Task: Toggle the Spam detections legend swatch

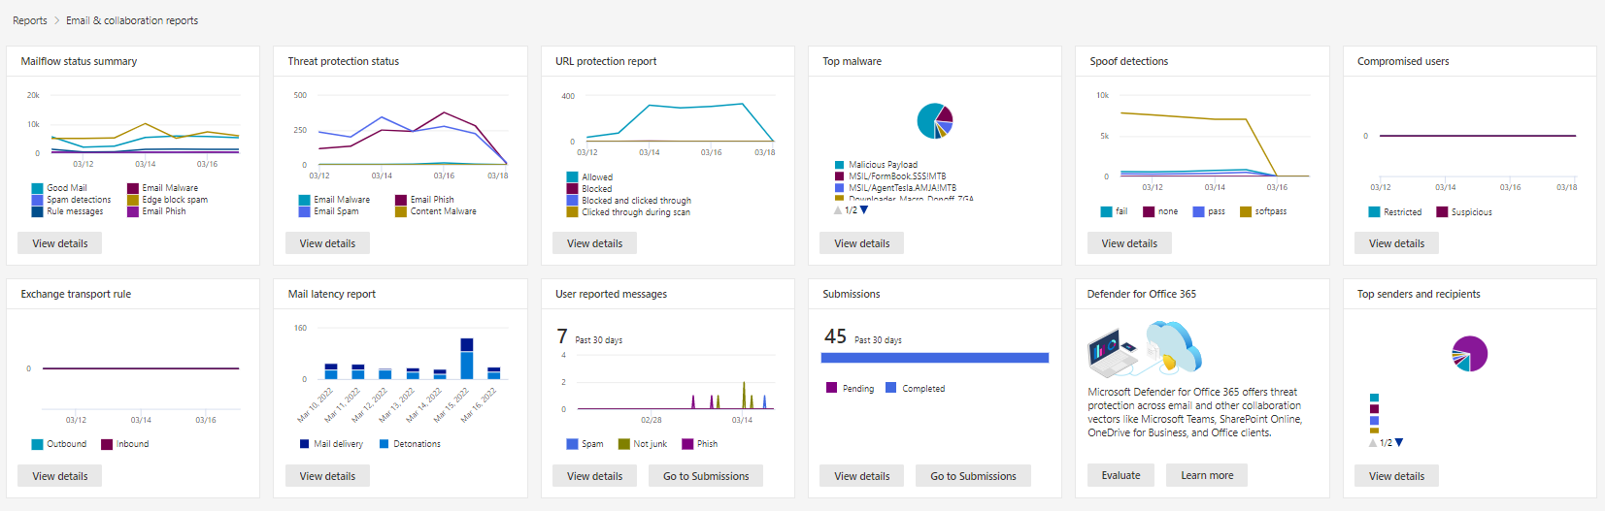Action: click(x=37, y=200)
